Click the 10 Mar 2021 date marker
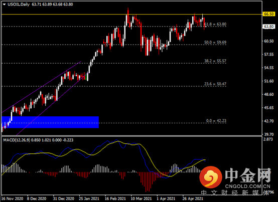 (141, 198)
